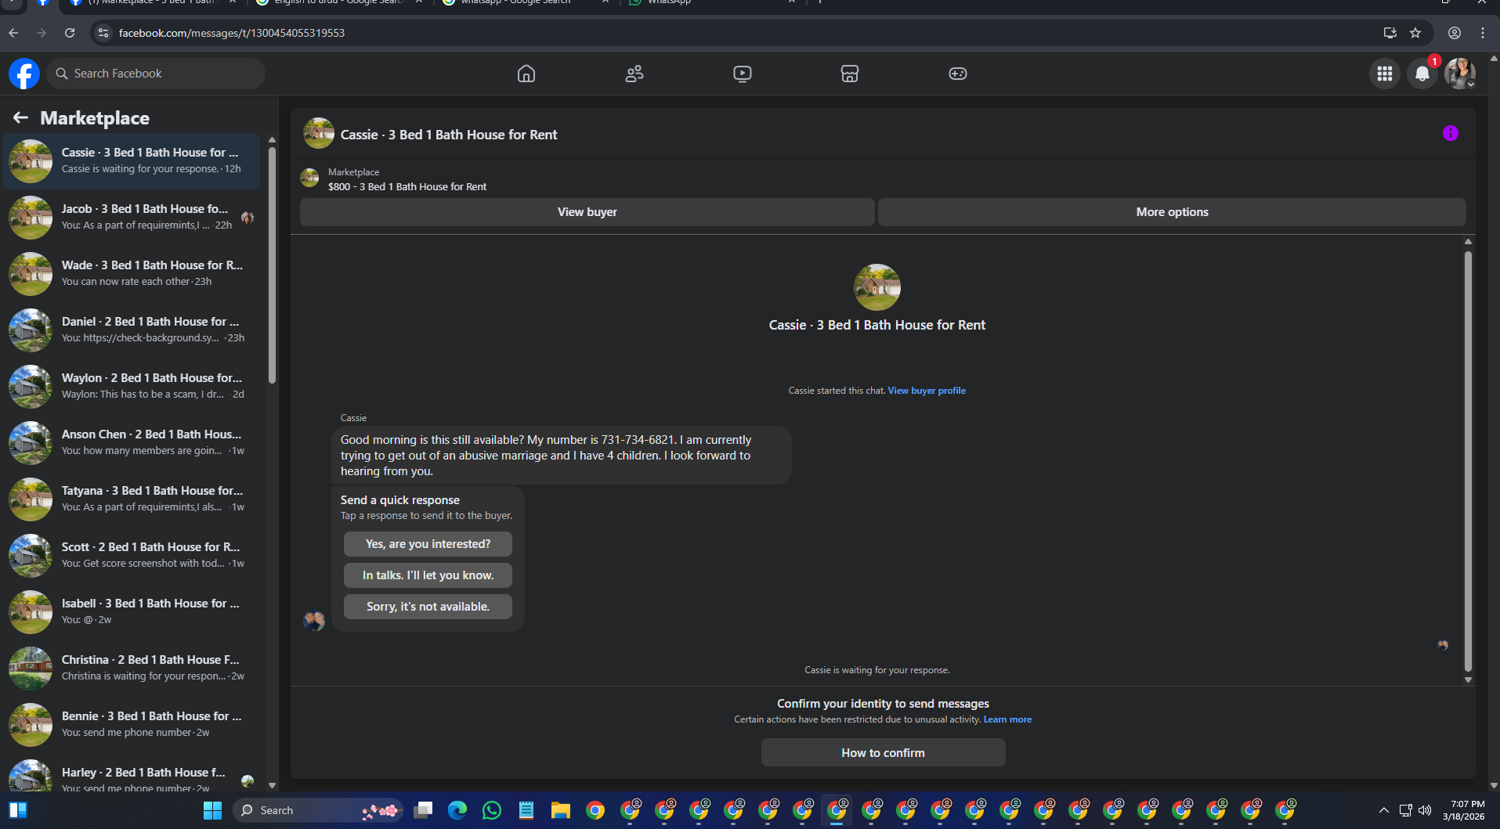Open the Friends icon in top navigation

[x=634, y=74]
